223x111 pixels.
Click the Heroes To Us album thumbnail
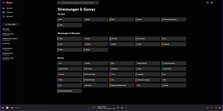tap(94, 108)
